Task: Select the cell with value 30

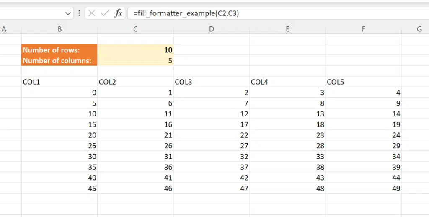Action: pyautogui.click(x=59, y=157)
